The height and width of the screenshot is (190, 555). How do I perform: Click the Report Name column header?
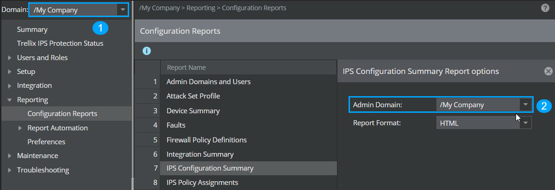(x=249, y=67)
